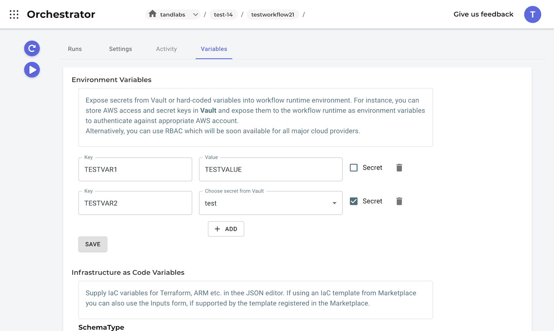
Task: Switch to the Runs tab
Action: click(75, 49)
